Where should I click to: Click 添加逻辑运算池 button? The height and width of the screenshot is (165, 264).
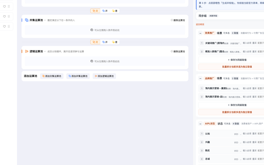(104, 76)
